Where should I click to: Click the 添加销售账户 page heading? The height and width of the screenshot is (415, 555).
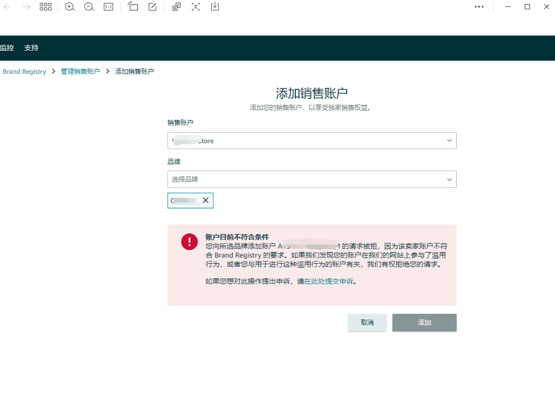pos(311,94)
